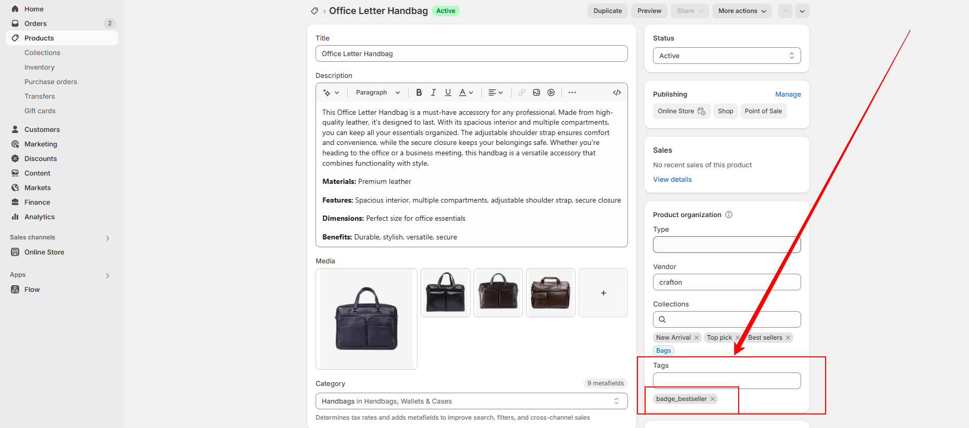Go to previous product arrow
This screenshot has height=428, width=969.
(x=785, y=11)
